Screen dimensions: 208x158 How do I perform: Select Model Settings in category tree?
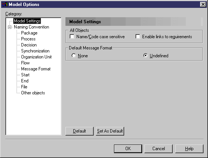coord(27,21)
